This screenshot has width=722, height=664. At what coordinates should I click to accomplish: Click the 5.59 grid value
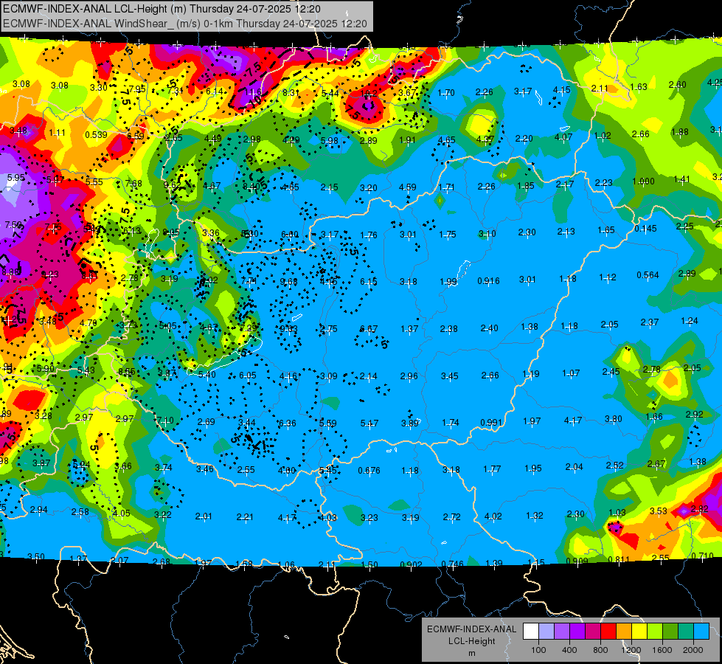(328, 423)
